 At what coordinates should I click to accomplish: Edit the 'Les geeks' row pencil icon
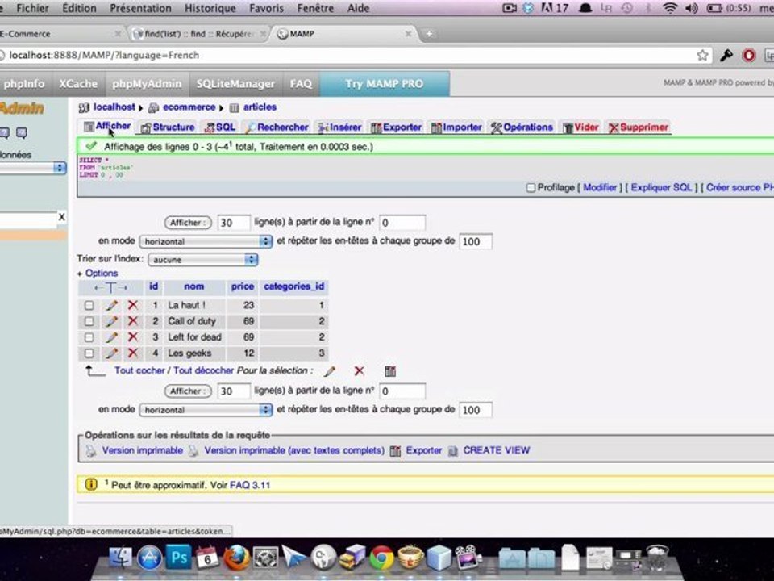tap(111, 353)
